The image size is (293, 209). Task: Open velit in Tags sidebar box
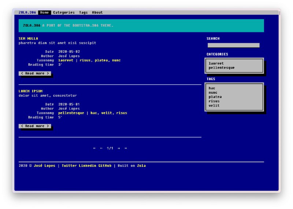214,105
